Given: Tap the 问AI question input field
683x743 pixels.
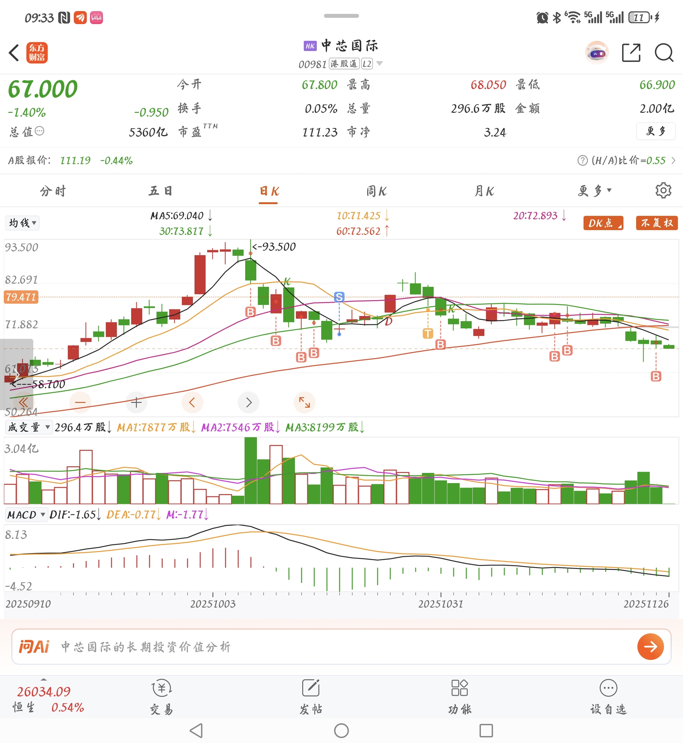Looking at the screenshot, I should click(333, 646).
